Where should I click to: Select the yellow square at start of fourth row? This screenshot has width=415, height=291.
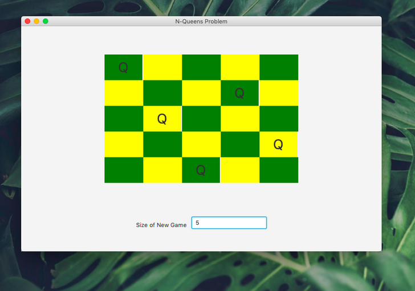click(x=124, y=144)
